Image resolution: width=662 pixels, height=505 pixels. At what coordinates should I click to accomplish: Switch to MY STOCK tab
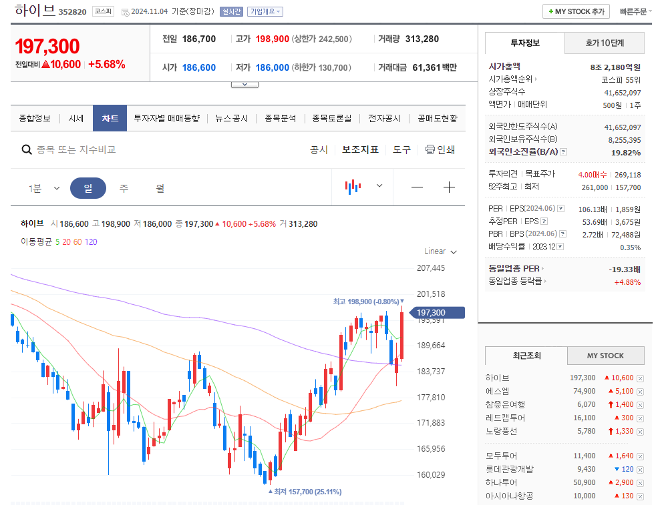(605, 356)
